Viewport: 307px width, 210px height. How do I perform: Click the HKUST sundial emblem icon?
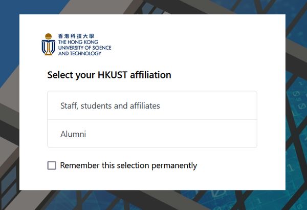49,45
